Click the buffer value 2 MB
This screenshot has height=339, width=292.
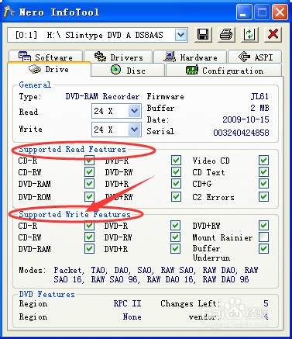pos(259,108)
